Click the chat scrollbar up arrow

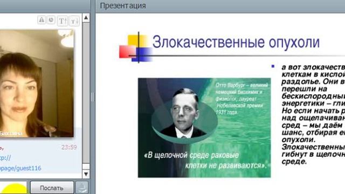pyautogui.click(x=86, y=18)
